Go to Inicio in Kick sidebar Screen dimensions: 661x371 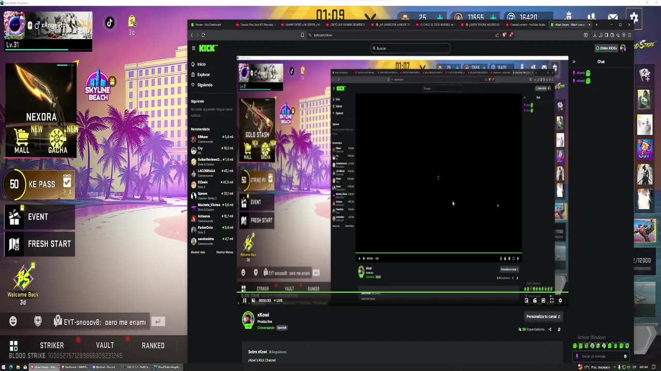198,64
